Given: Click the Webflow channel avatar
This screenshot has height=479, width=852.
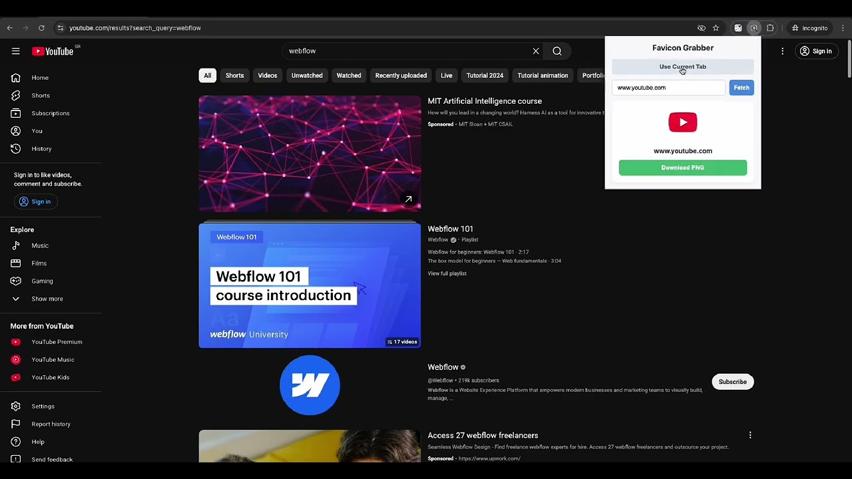Looking at the screenshot, I should click(x=310, y=385).
